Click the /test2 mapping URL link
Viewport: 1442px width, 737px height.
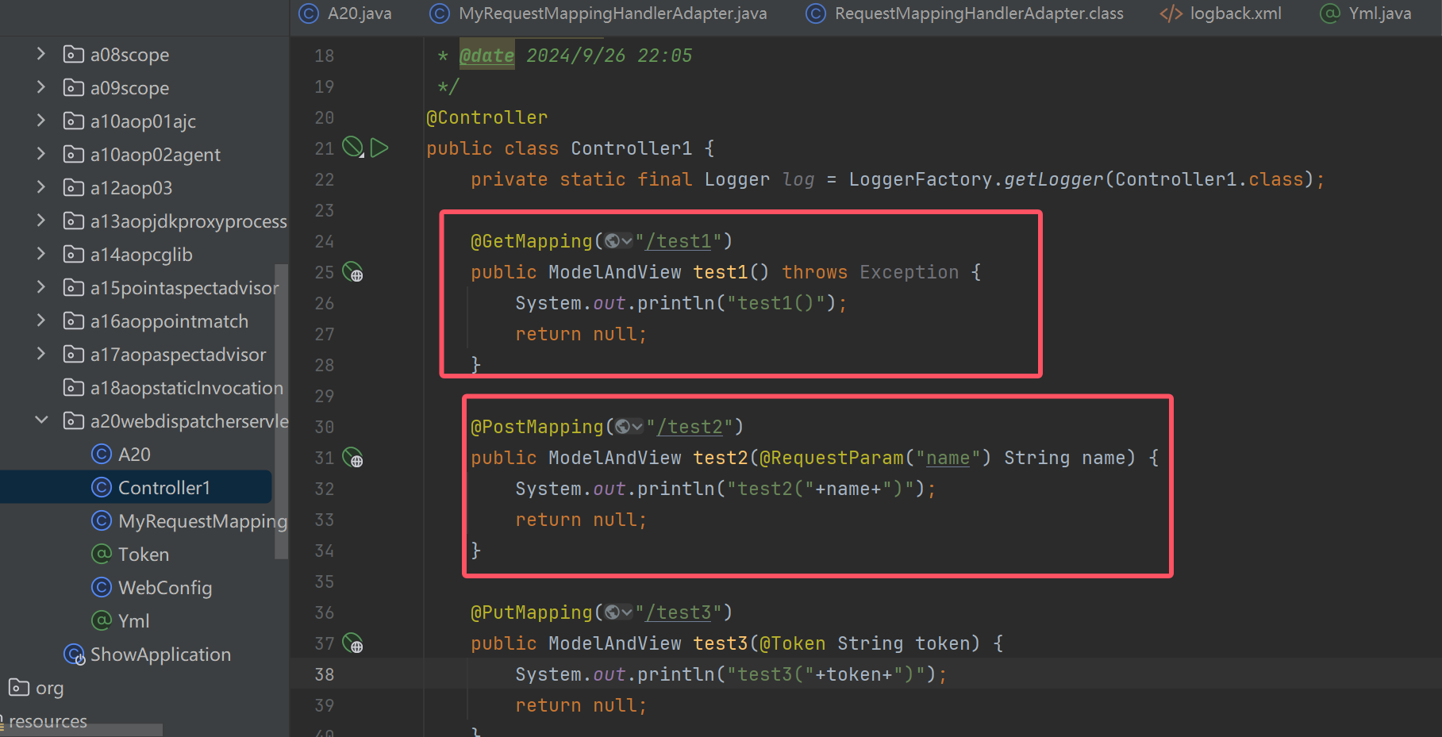[x=690, y=427]
